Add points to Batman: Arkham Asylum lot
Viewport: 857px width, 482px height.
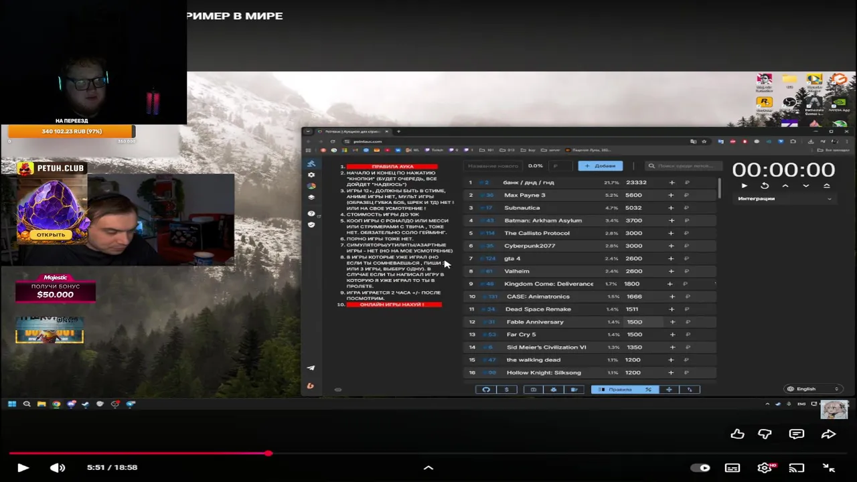[671, 221]
